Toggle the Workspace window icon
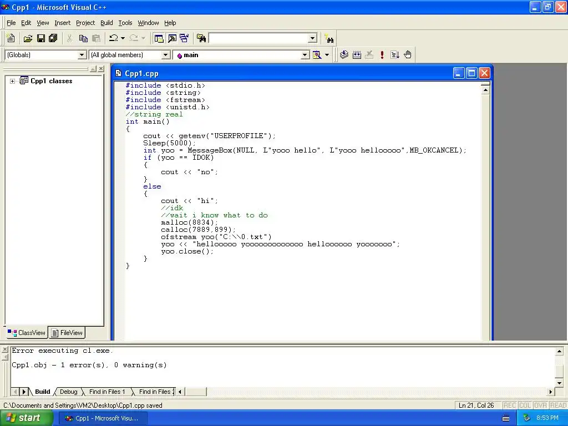Image resolution: width=568 pixels, height=426 pixels. point(159,38)
